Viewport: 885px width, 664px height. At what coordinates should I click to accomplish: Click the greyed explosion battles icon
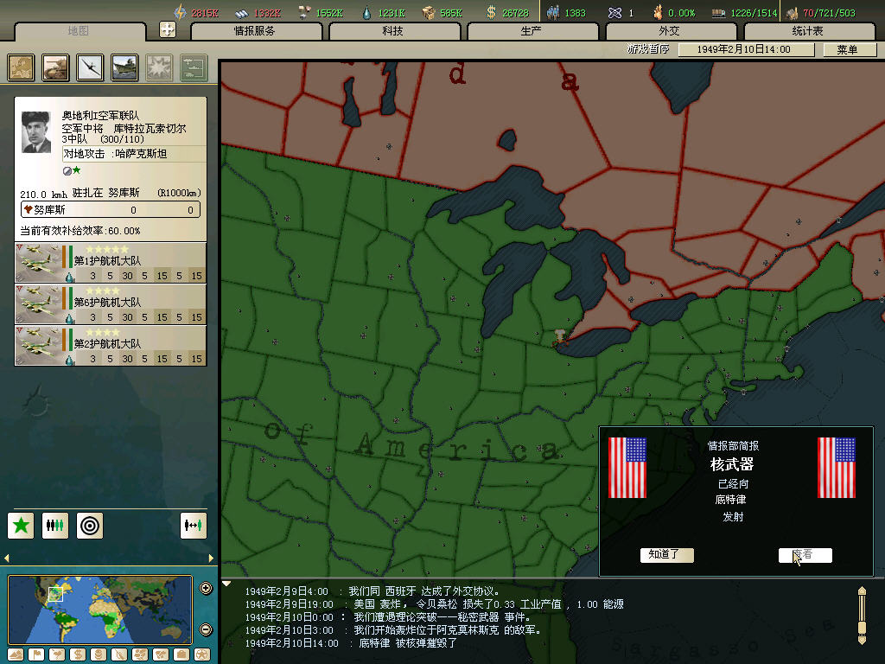[x=159, y=67]
